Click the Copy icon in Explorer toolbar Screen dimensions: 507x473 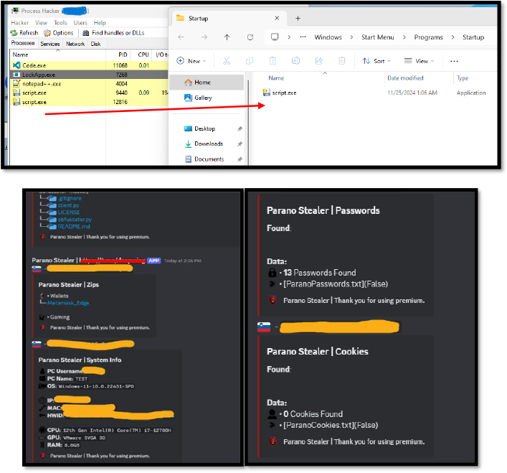point(250,61)
